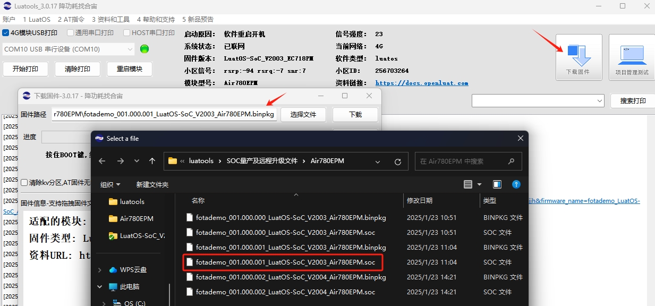Close the Select a file dialog

coord(520,138)
